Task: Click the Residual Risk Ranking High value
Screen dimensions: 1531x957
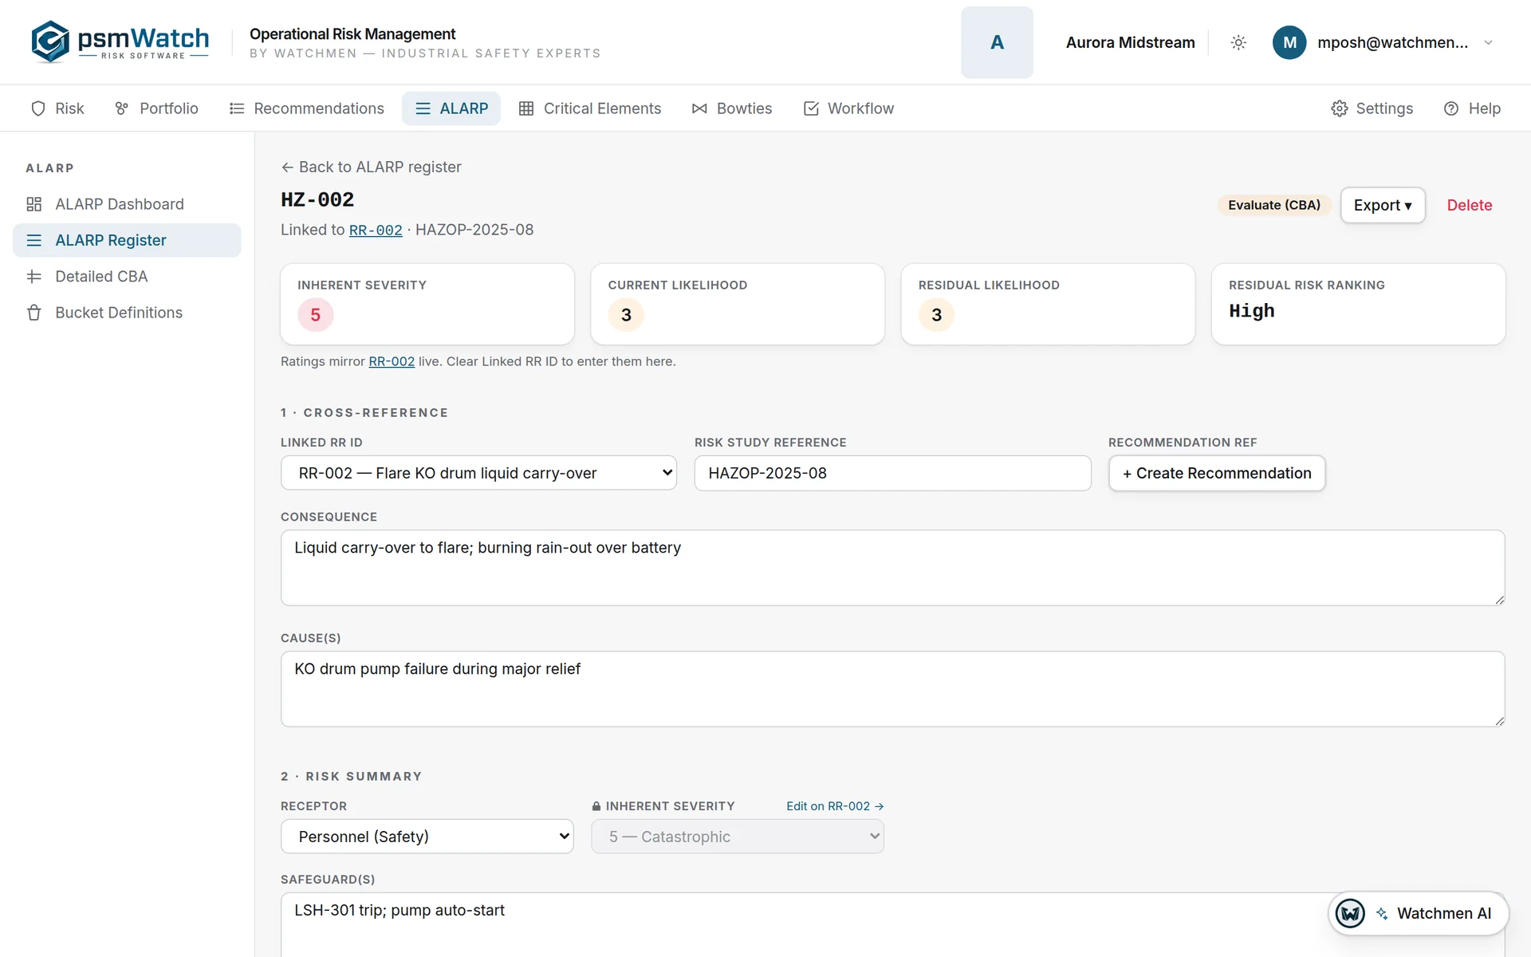Action: (1252, 311)
